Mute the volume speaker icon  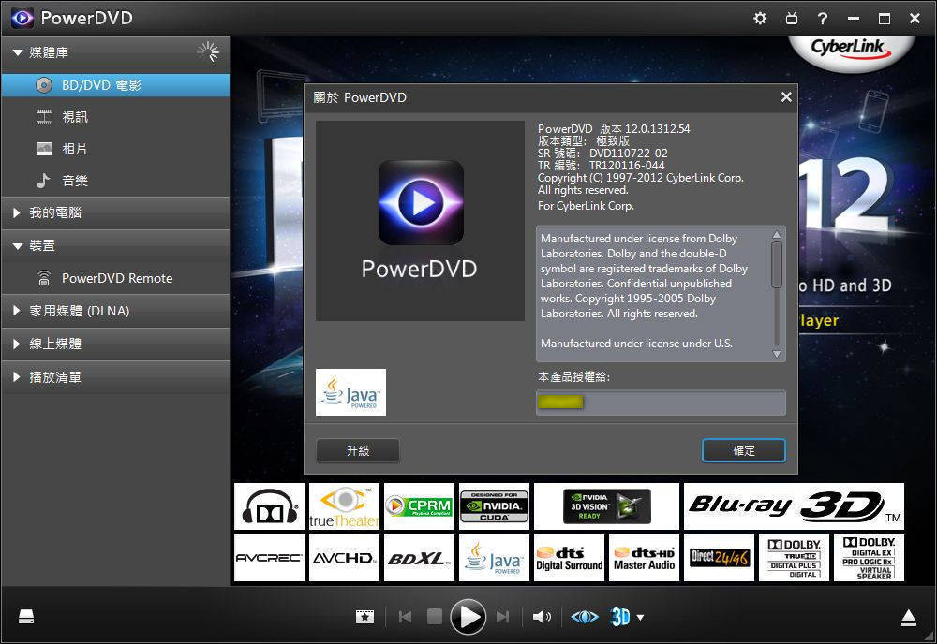click(x=542, y=617)
